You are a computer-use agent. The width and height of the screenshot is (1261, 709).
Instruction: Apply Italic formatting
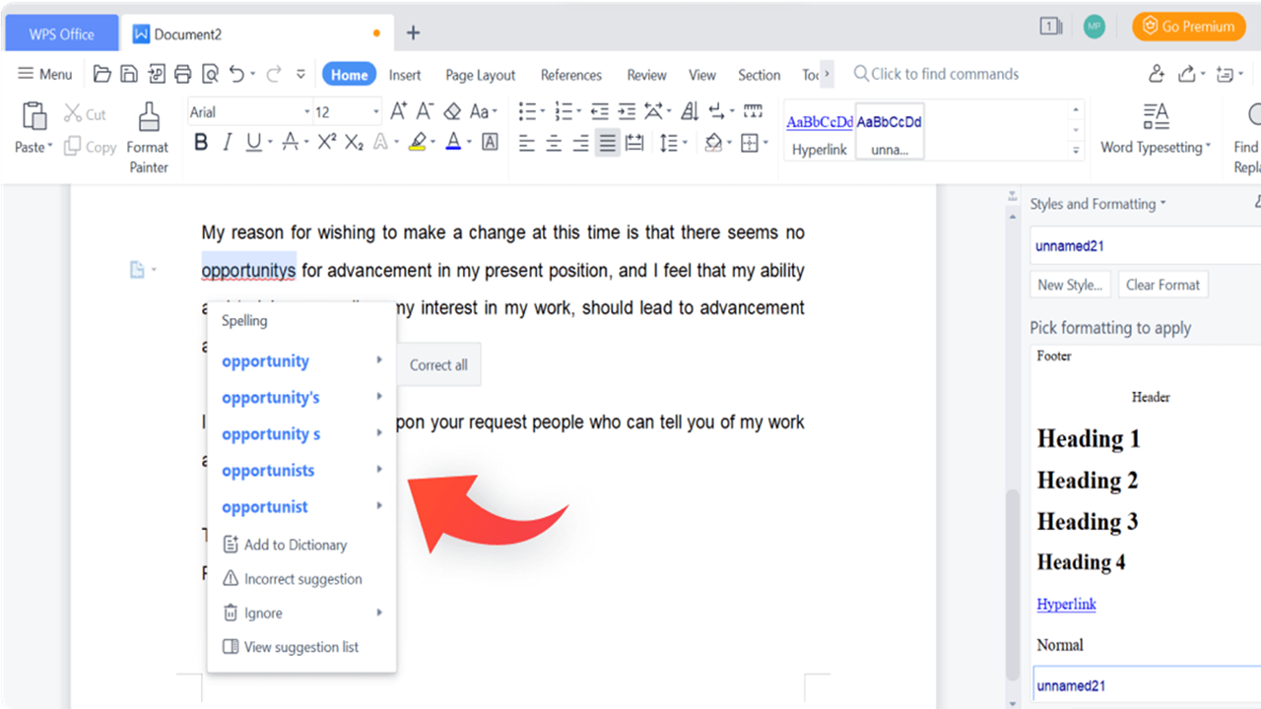tap(229, 142)
